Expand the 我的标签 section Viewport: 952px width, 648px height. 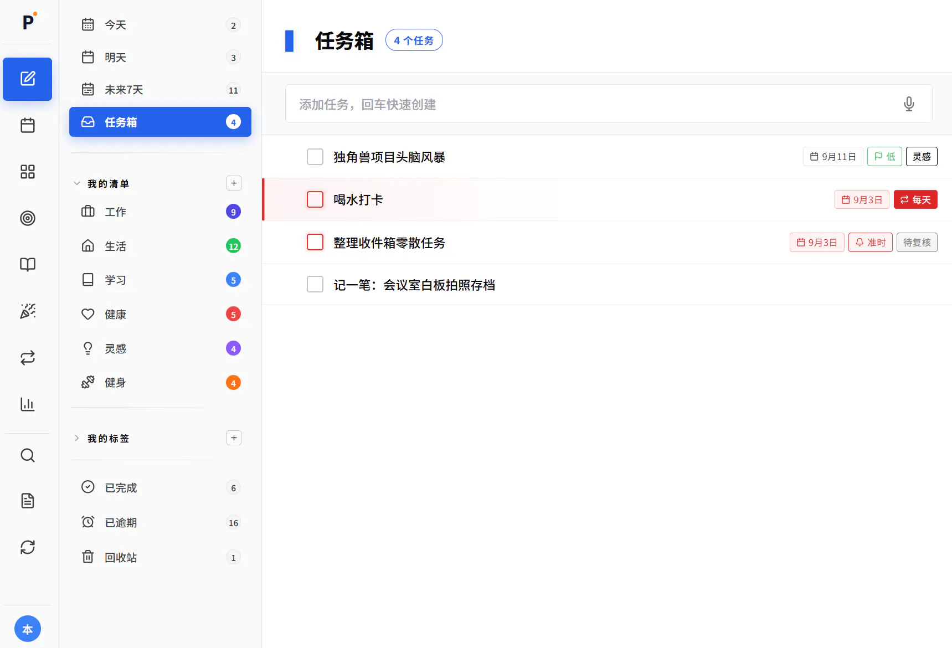pos(77,438)
